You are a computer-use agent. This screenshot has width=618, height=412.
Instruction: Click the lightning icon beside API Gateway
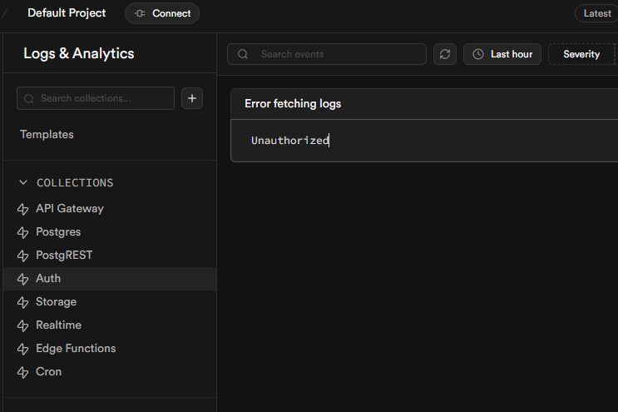(x=23, y=209)
